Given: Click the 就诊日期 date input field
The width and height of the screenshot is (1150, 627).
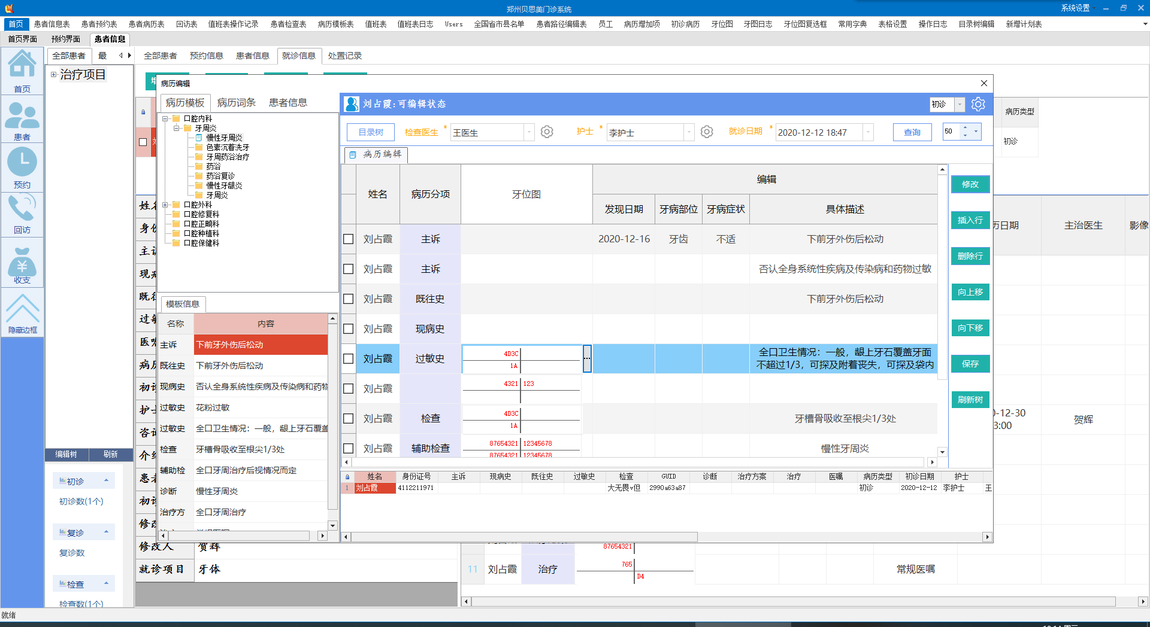Looking at the screenshot, I should tap(819, 132).
